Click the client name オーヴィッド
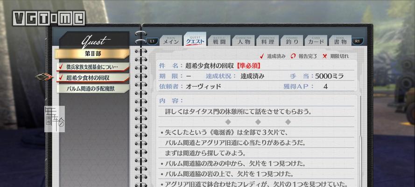 203,86
